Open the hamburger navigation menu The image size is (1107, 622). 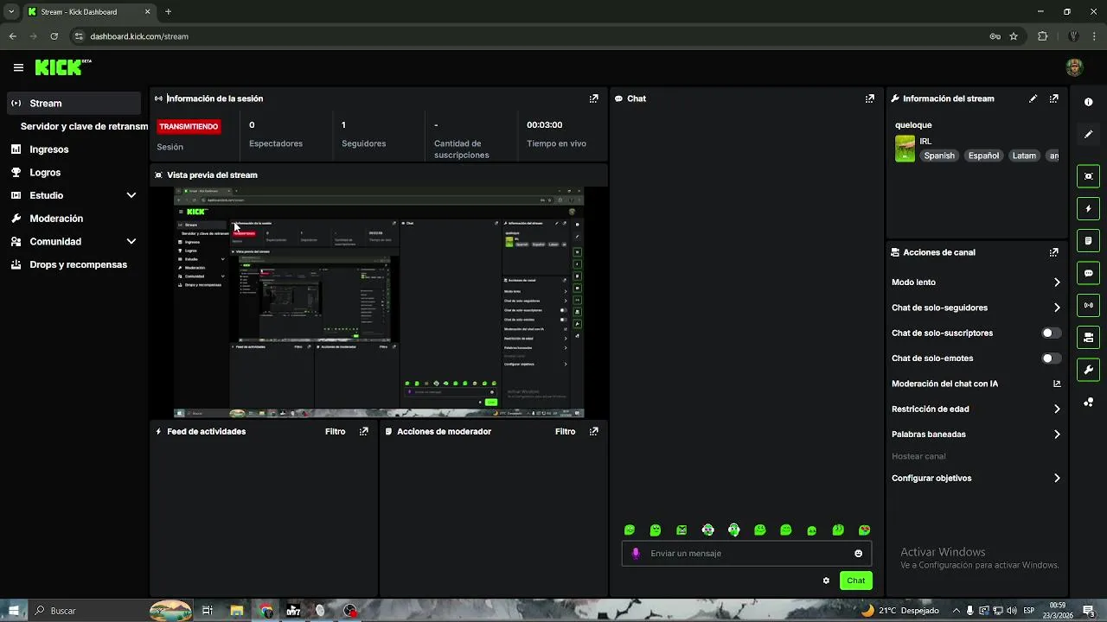[x=18, y=67]
